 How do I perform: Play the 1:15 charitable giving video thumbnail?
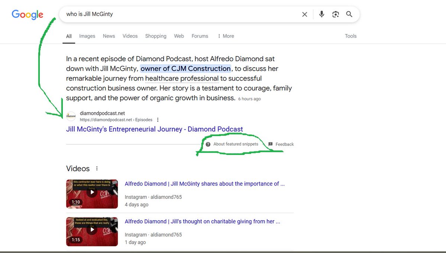[92, 232]
